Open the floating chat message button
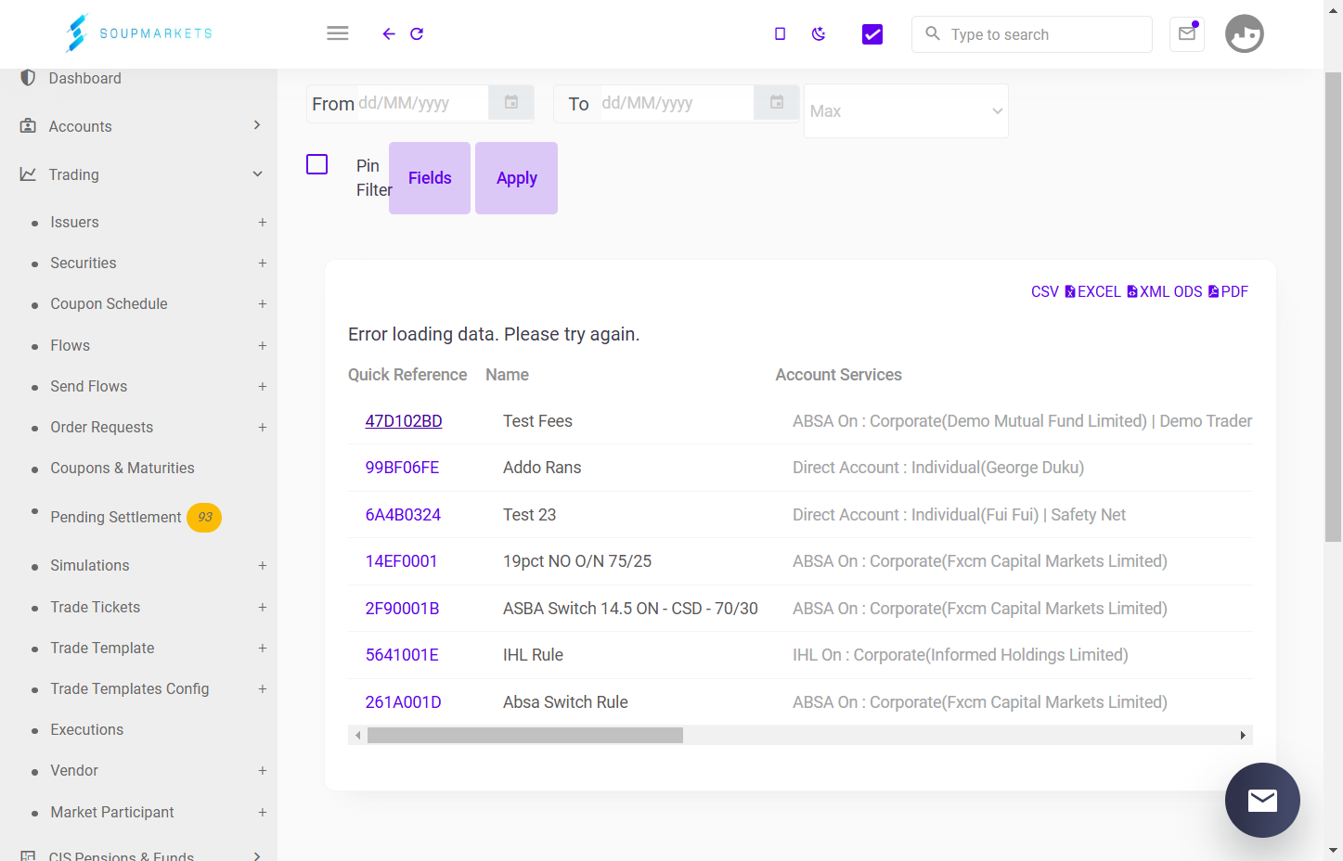Image resolution: width=1343 pixels, height=861 pixels. click(1262, 800)
